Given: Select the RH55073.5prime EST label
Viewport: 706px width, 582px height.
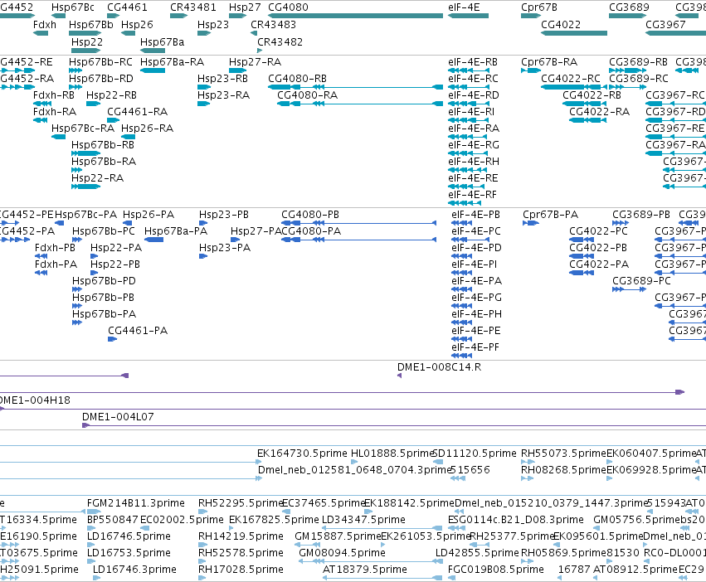Looking at the screenshot, I should [x=563, y=453].
